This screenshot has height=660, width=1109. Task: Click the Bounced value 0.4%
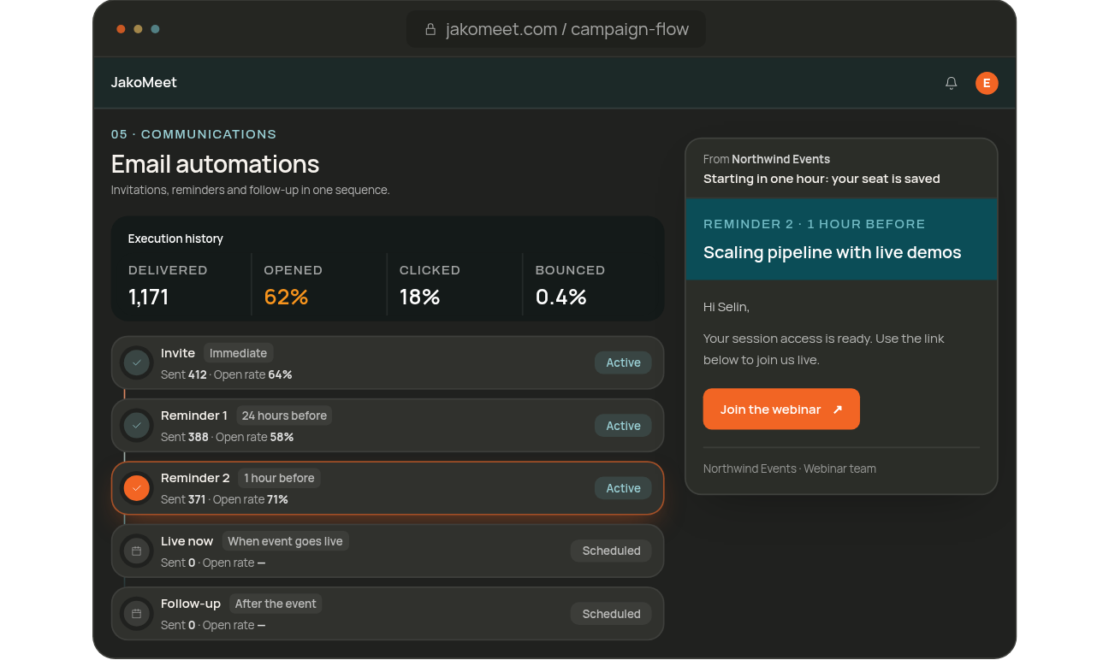tap(560, 298)
